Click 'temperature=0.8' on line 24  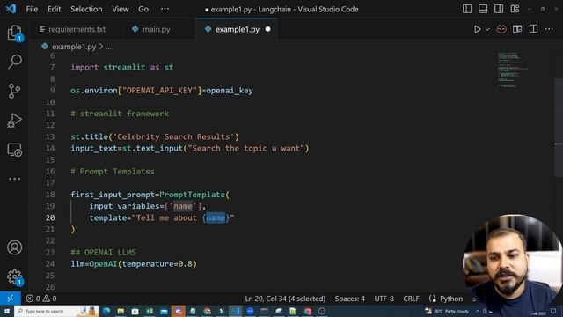coord(157,264)
